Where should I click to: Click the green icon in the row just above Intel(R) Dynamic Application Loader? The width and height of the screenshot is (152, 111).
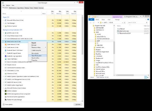click(x=6, y=74)
